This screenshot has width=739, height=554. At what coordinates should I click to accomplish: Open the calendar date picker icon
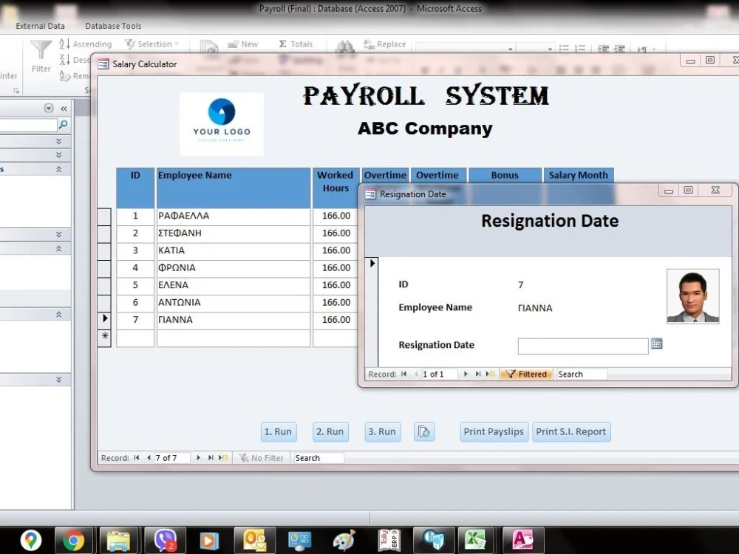(656, 343)
